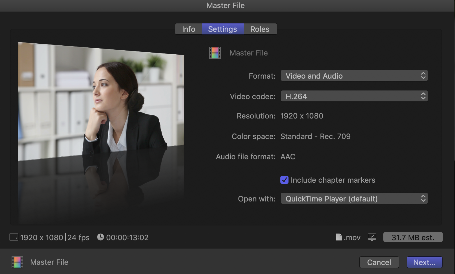Click the clock duration icon
This screenshot has height=274, width=455.
(x=100, y=237)
